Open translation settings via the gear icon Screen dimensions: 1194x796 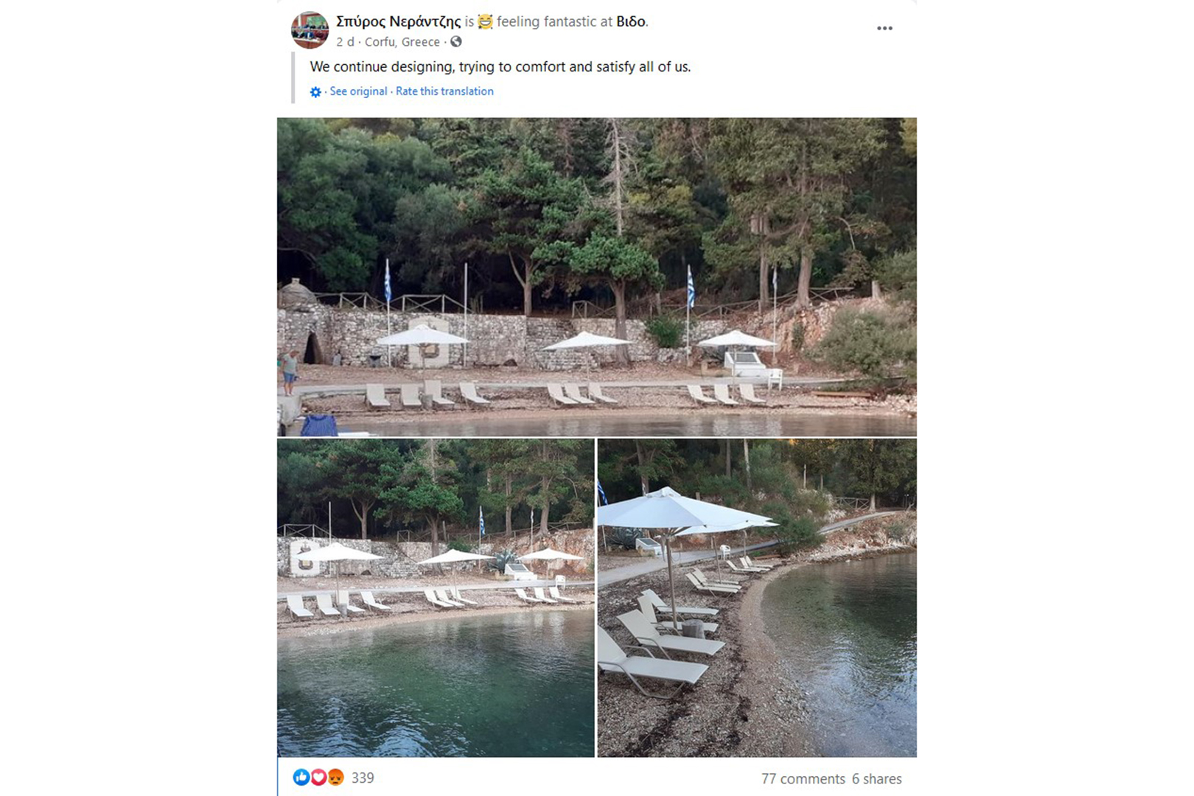click(315, 91)
